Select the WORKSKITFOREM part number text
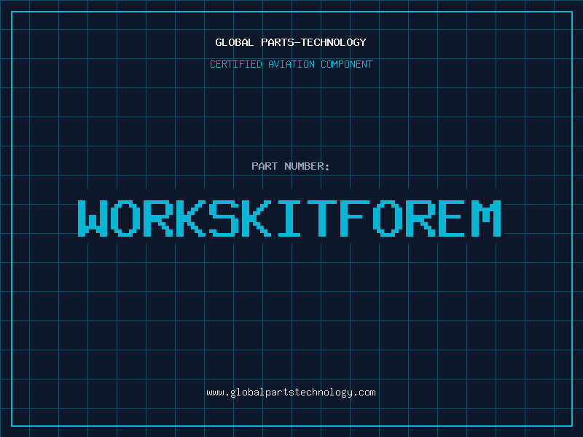 coord(289,218)
